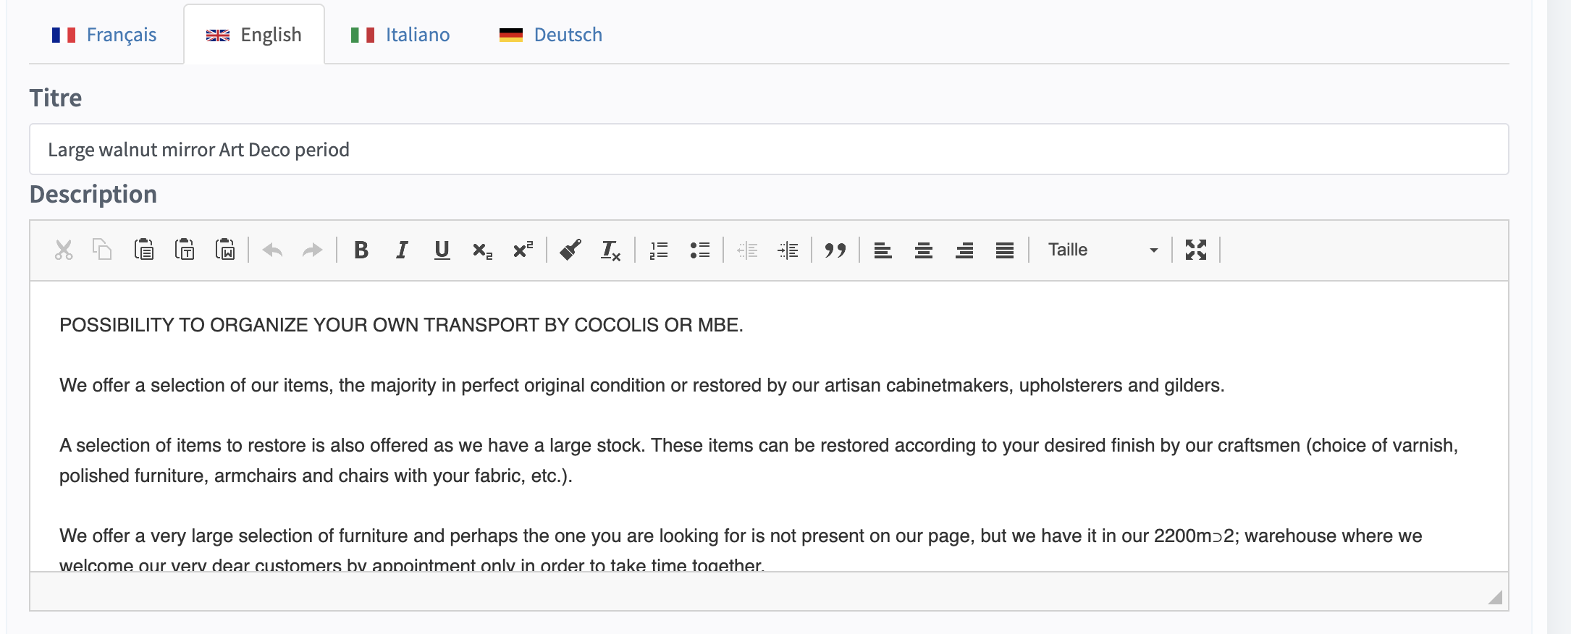1571x634 pixels.
Task: Click the Decrease Indent icon
Action: coord(747,250)
